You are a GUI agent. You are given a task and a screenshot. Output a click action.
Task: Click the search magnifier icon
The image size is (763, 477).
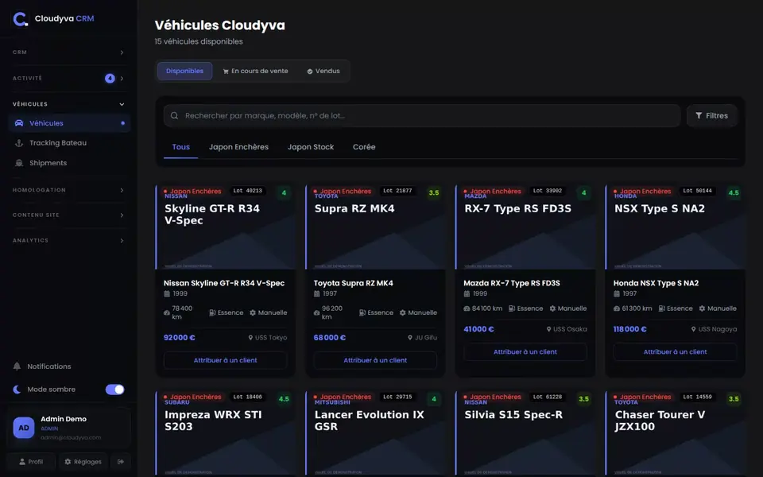coord(174,116)
